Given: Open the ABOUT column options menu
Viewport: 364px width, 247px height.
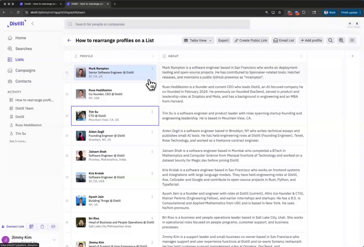Looking at the screenshot, I should pos(301,56).
